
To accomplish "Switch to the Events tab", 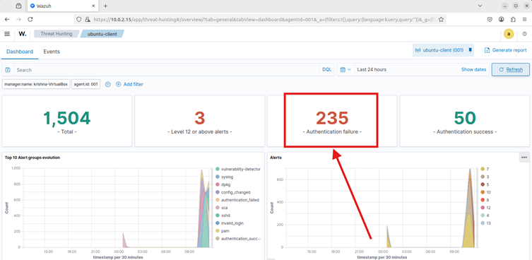I will [x=52, y=52].
